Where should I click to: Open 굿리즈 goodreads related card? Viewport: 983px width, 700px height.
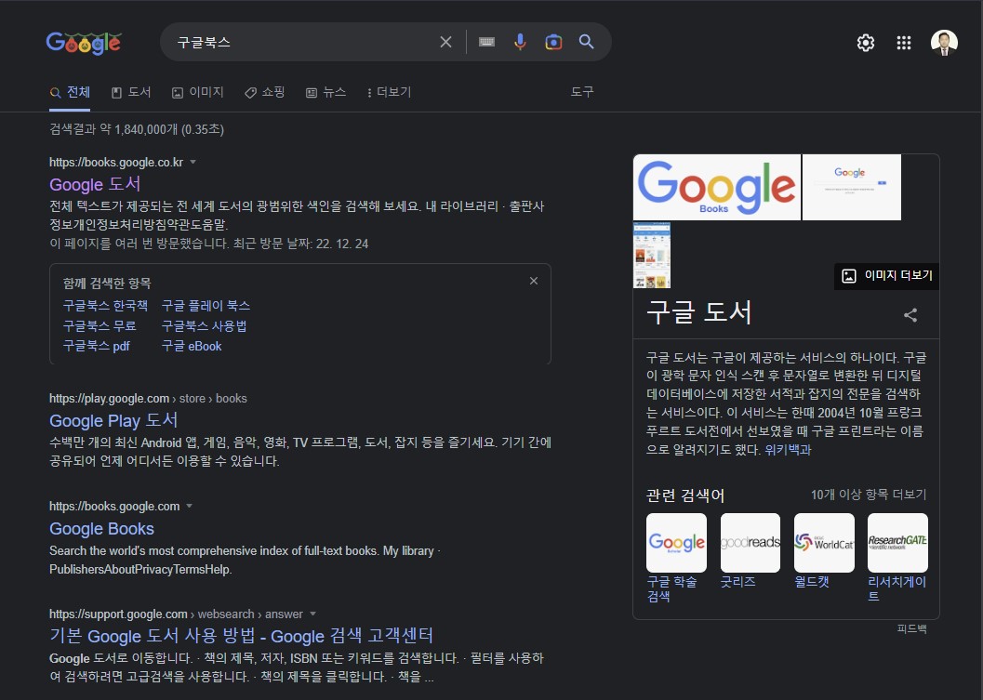[x=750, y=551]
